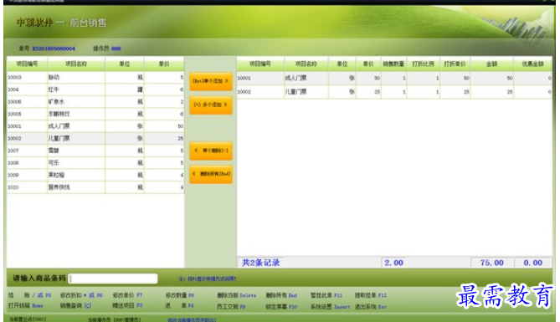Click the order number XS201605060004

(54, 49)
